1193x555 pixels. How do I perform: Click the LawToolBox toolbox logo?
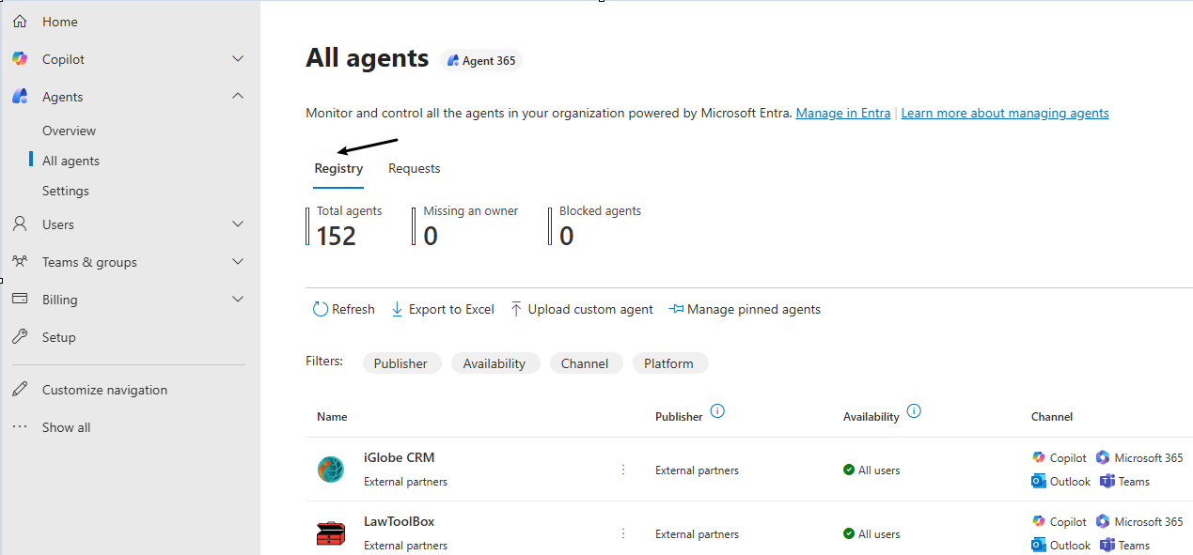(331, 533)
